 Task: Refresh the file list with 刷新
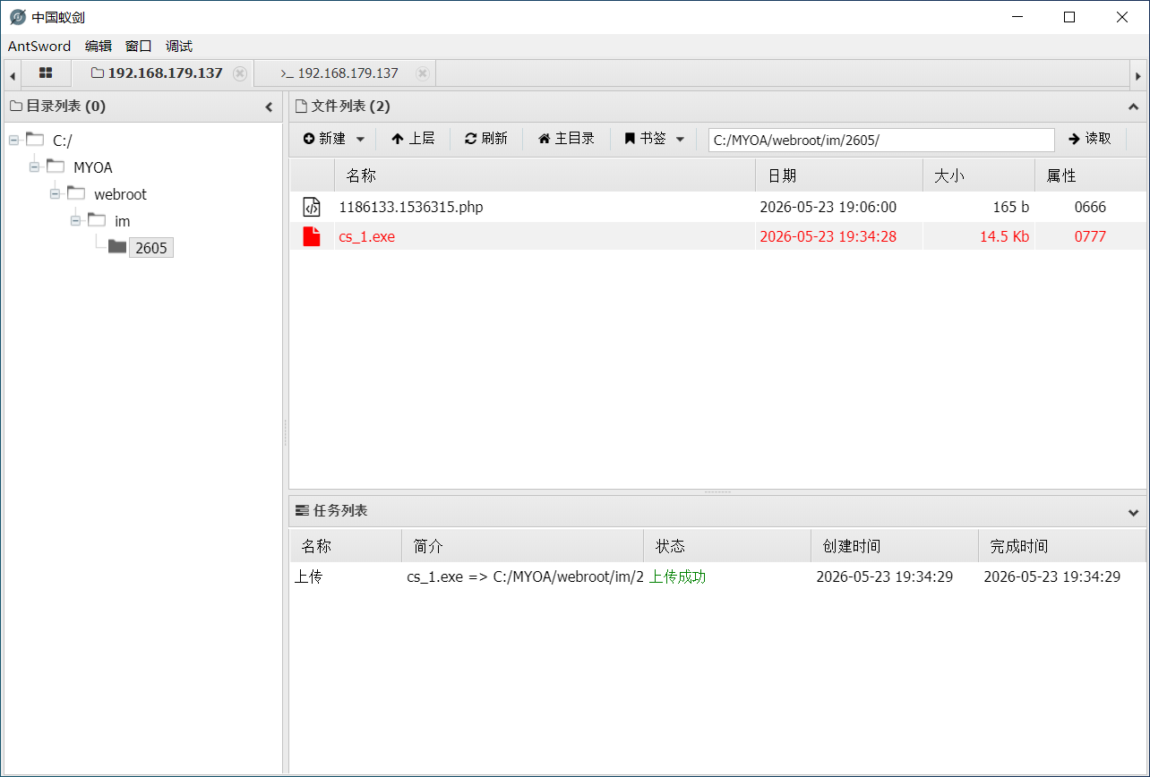tap(486, 139)
